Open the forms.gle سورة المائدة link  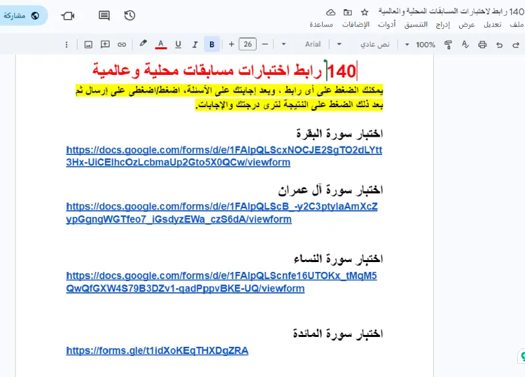coord(157,351)
